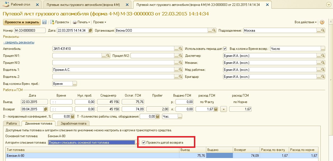Click the save diskette icon
The height and width of the screenshot is (161, 333).
44,22
